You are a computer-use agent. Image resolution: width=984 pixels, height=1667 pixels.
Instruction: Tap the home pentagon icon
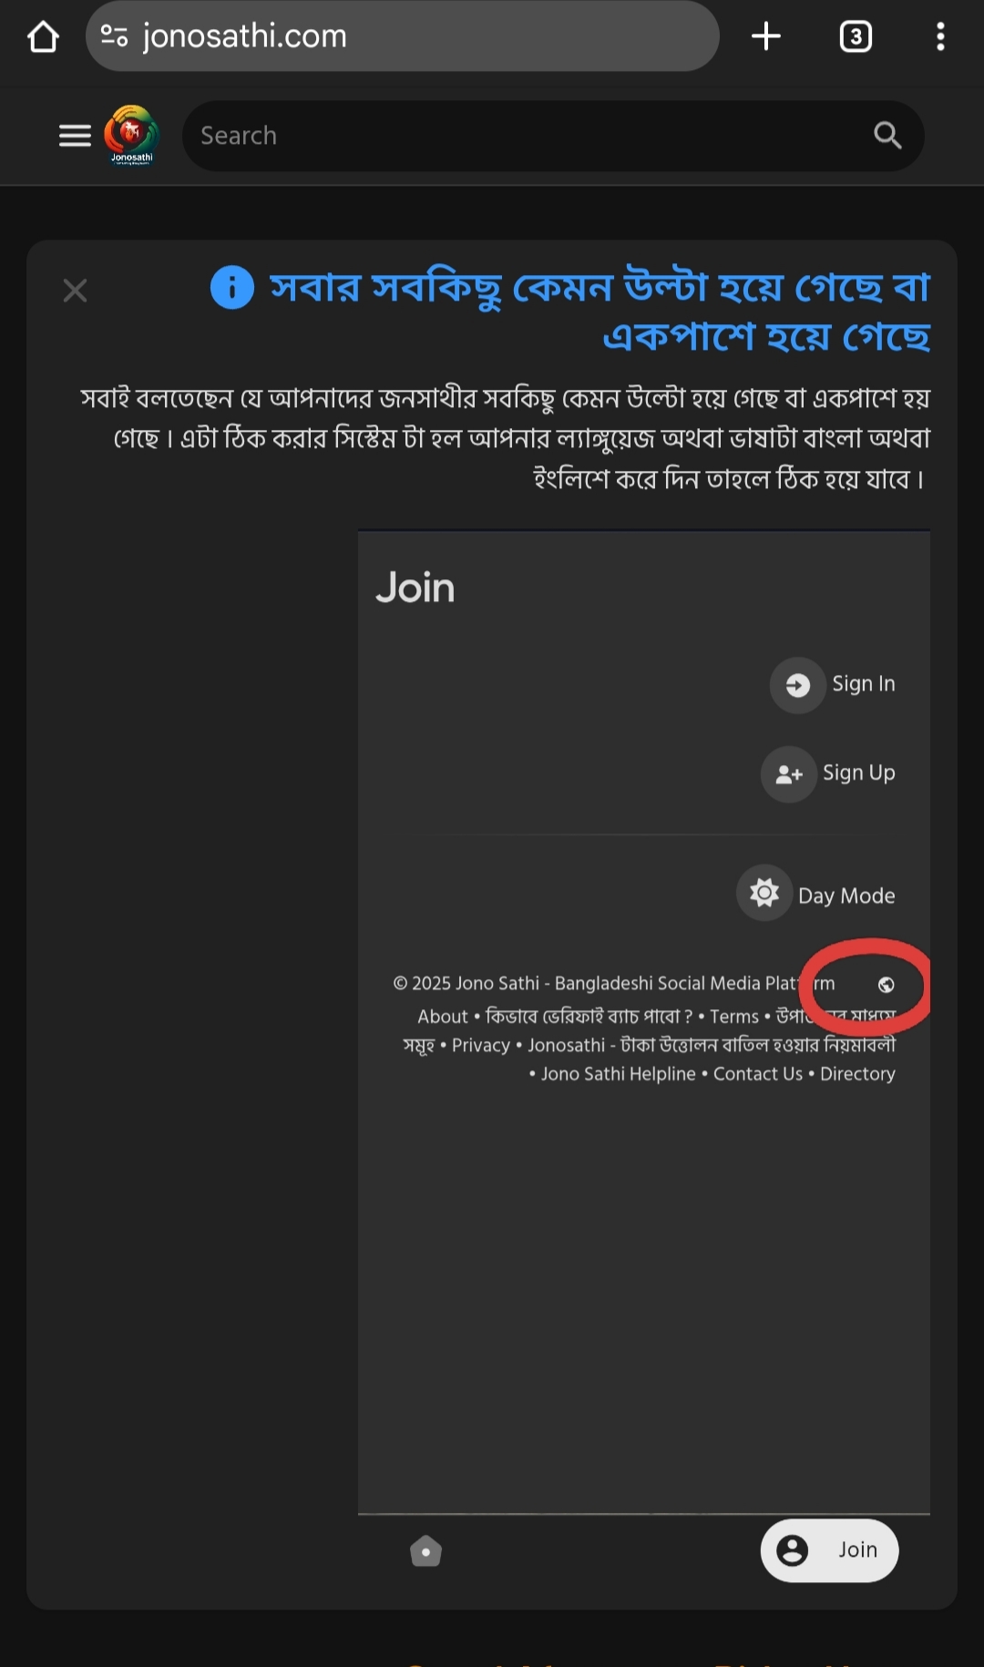coord(425,1550)
